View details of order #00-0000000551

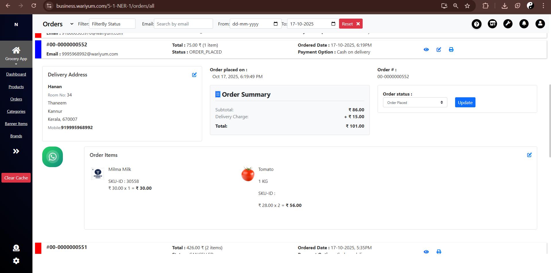(x=426, y=252)
